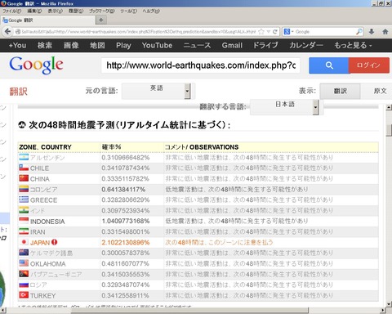Expand the もっと見る menu in Google bar
This screenshot has width=392, height=314.
[353, 45]
